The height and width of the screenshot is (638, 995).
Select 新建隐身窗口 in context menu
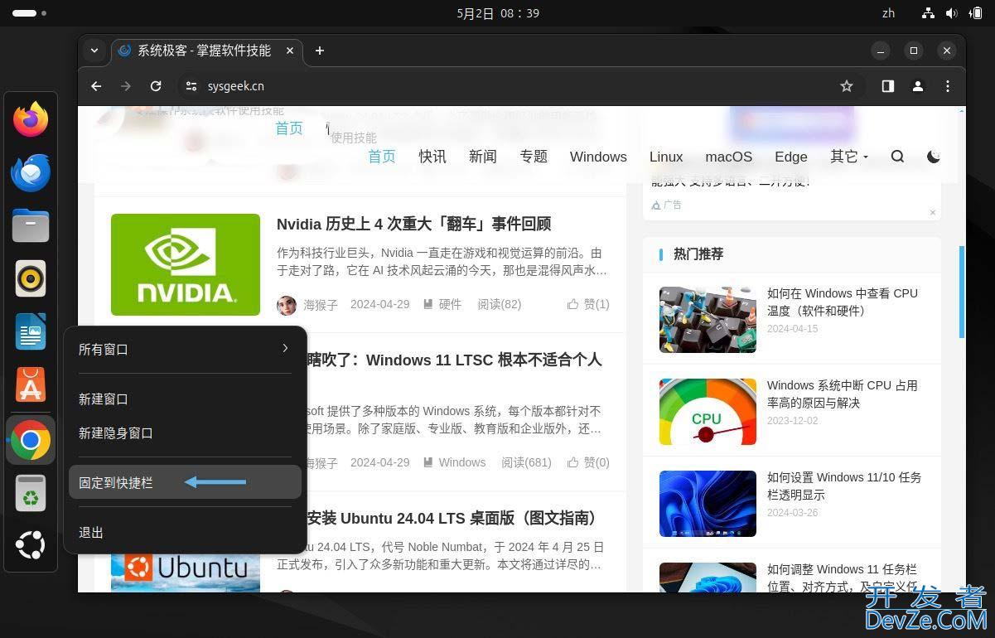[x=185, y=433]
